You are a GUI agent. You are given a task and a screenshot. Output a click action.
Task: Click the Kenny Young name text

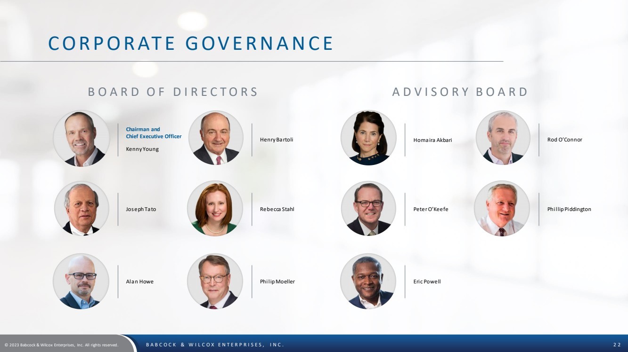click(142, 149)
